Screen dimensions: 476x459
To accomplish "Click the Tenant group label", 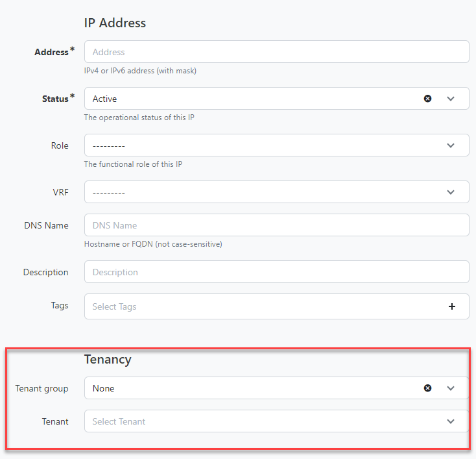I will [42, 389].
